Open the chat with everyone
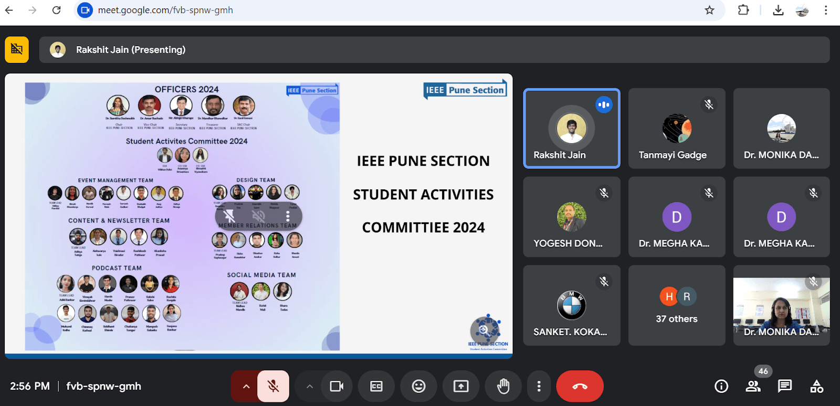840x406 pixels. tap(785, 387)
